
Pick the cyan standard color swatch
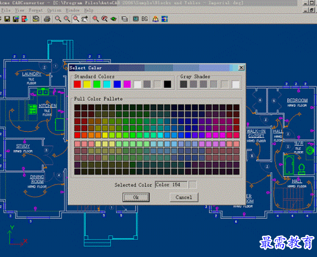[x=107, y=84]
